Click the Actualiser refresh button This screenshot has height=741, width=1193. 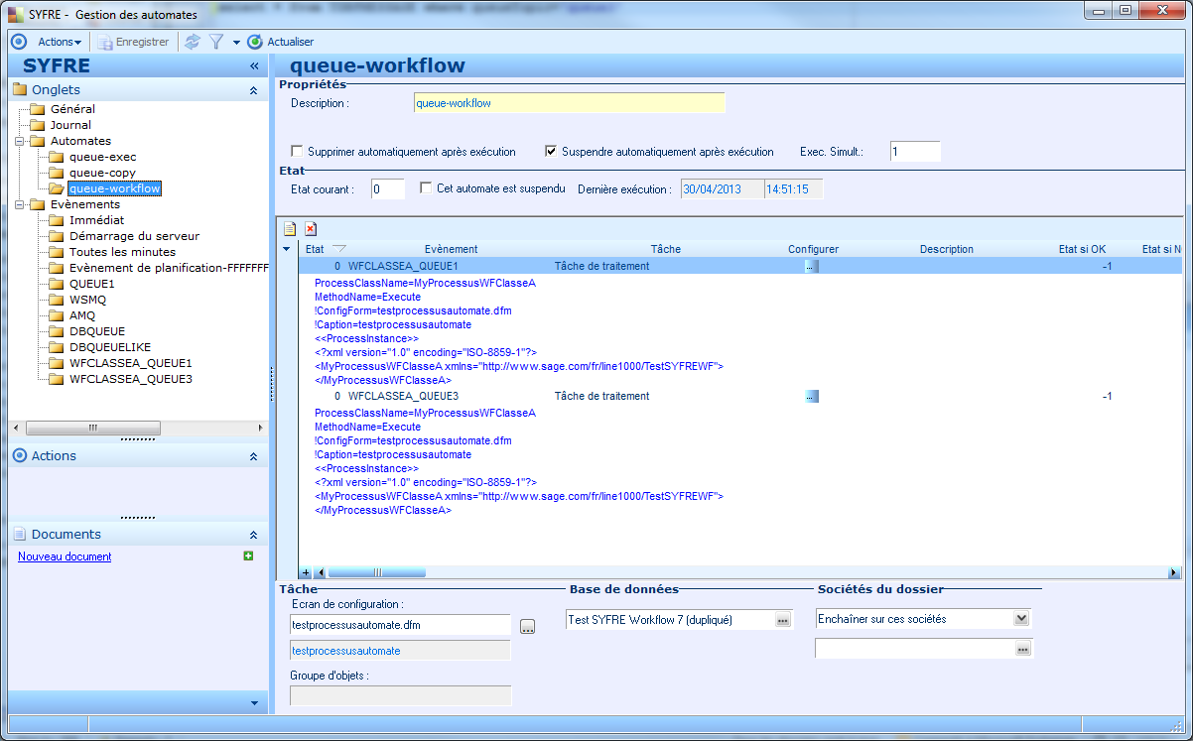[281, 42]
